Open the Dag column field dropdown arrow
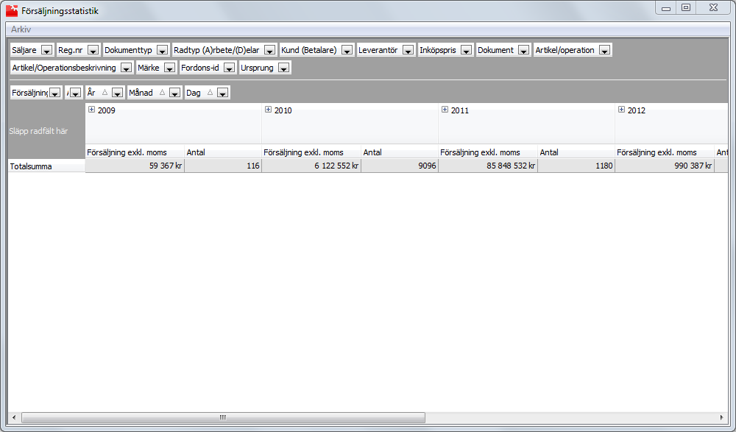The image size is (736, 432). [x=222, y=93]
